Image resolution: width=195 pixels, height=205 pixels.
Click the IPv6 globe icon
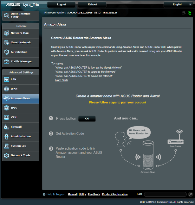[6, 108]
